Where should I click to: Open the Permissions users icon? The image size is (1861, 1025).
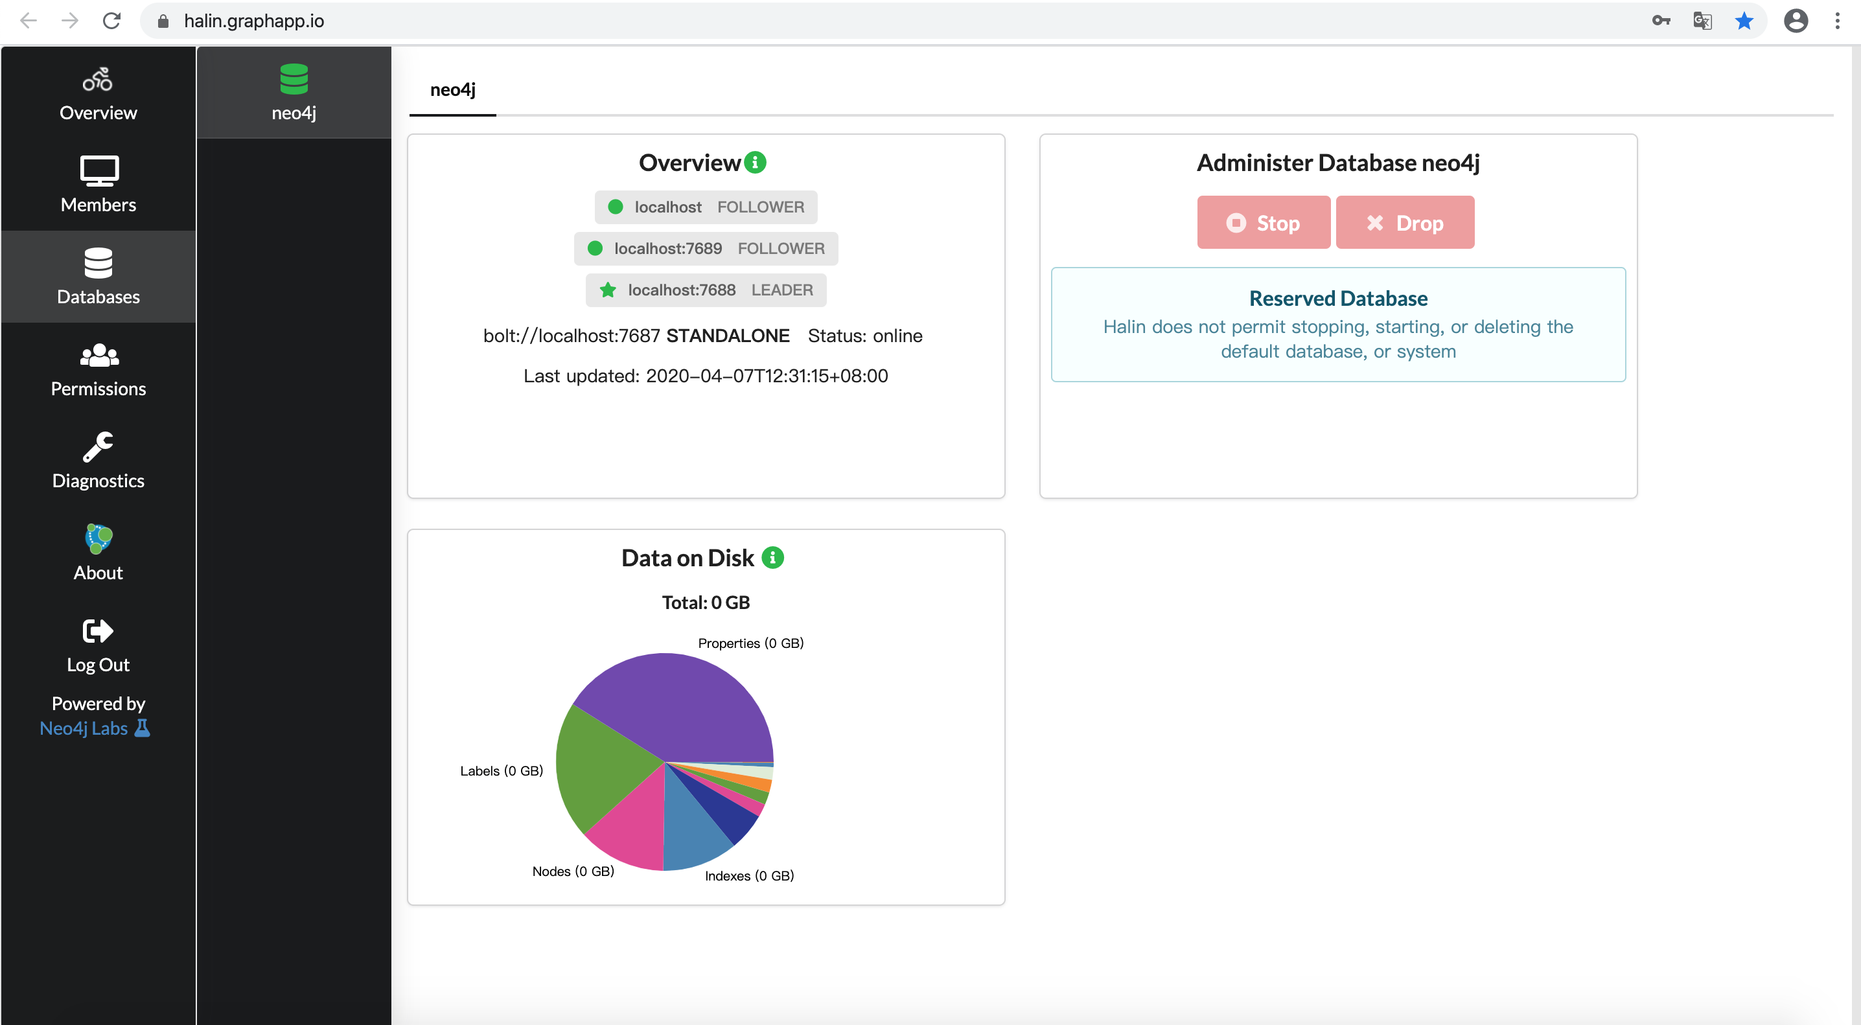pyautogui.click(x=98, y=354)
